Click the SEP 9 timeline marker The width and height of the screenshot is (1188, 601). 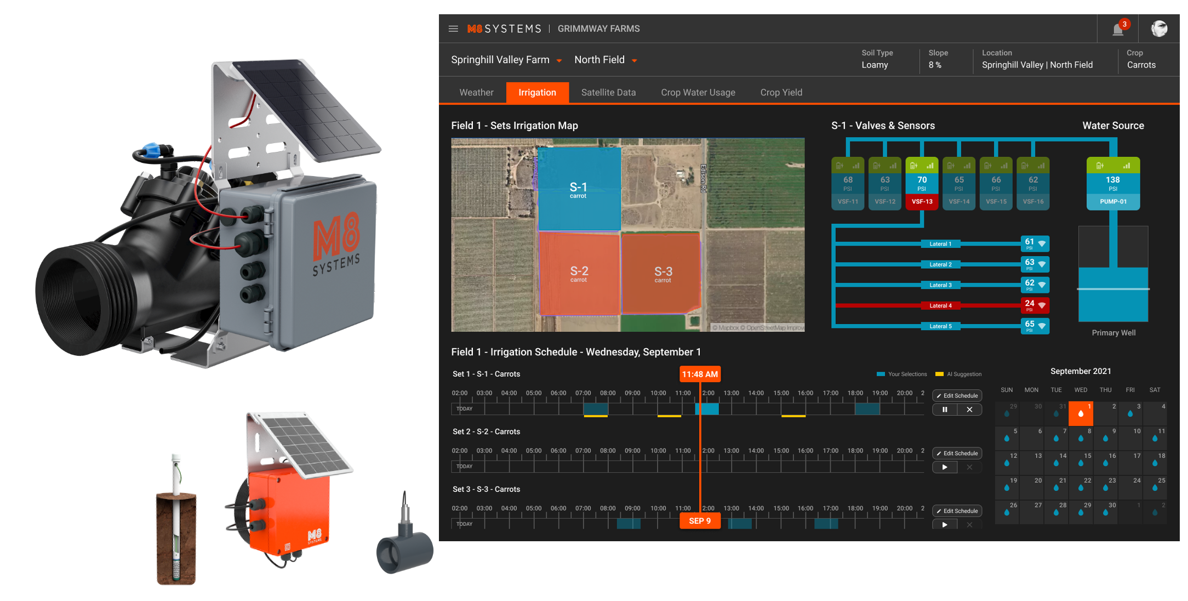coord(700,520)
